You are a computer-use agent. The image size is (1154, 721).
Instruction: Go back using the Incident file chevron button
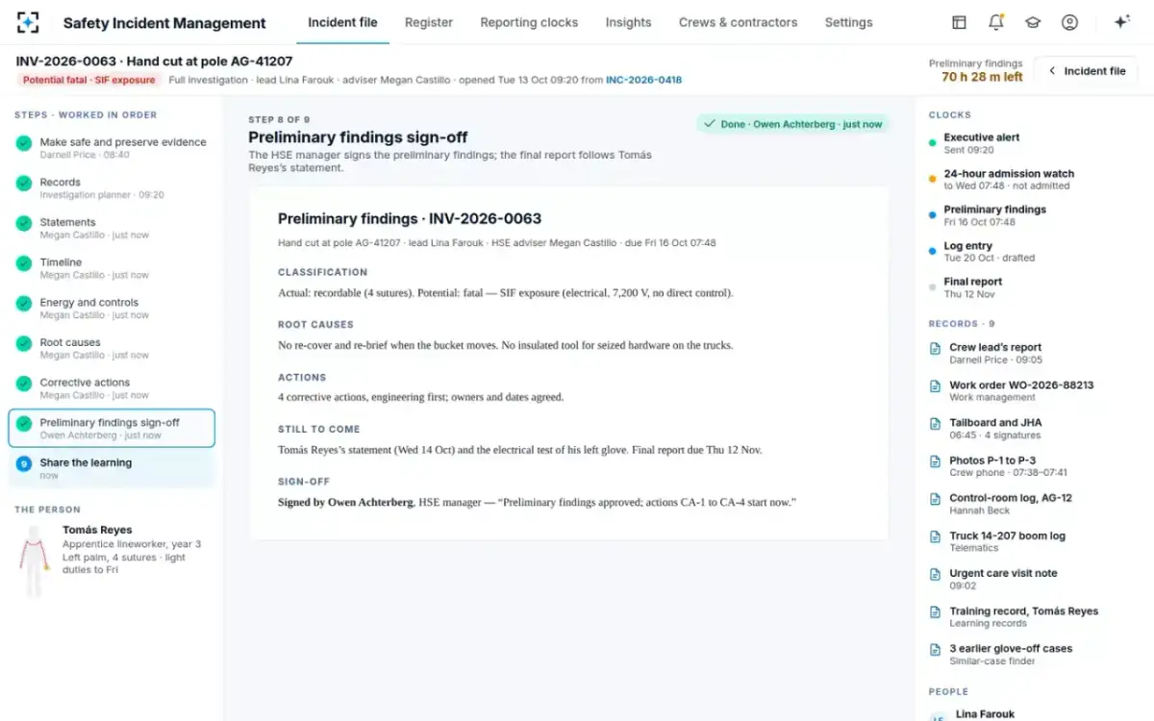(1086, 70)
